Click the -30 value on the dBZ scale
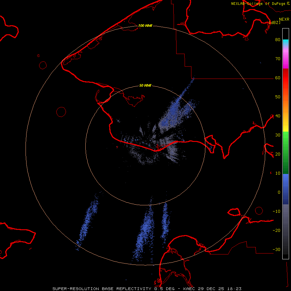 click(x=276, y=250)
